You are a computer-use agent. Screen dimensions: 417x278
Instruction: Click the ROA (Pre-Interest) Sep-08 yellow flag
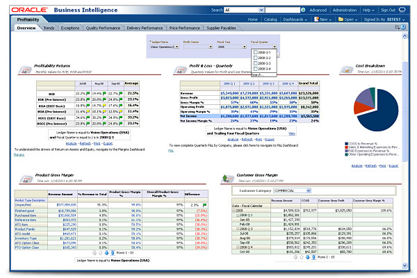click(x=121, y=111)
